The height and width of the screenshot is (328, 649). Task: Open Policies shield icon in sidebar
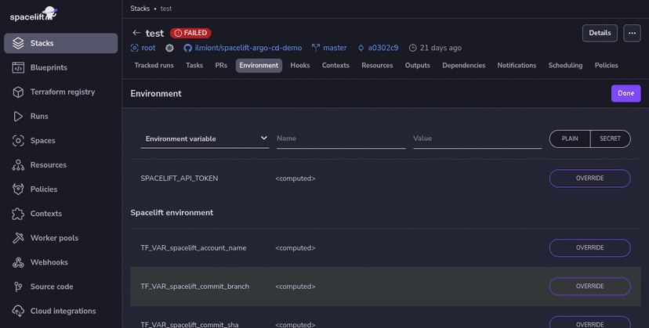tap(18, 189)
